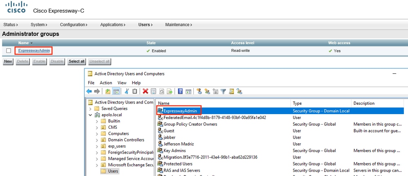Viewport: 408px width, 176px height.
Task: Click the Guest user icon
Action: click(x=160, y=131)
